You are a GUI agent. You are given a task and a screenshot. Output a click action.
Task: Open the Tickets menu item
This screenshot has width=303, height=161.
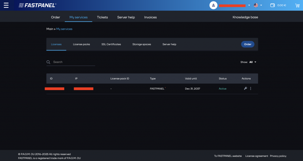(x=102, y=17)
